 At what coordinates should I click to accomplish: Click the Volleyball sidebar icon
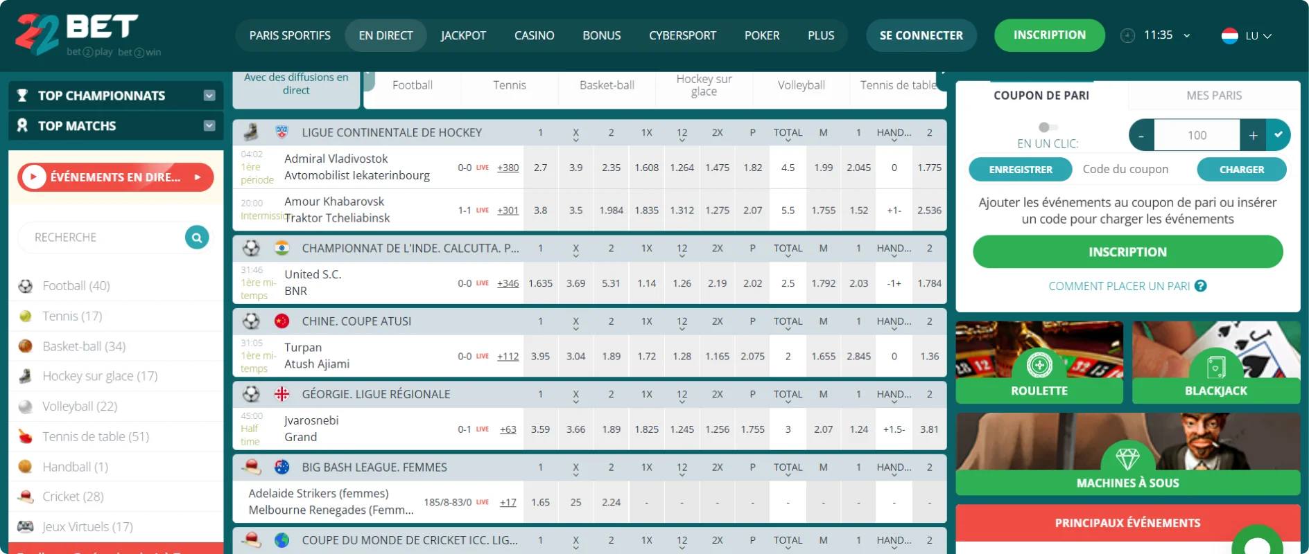26,406
